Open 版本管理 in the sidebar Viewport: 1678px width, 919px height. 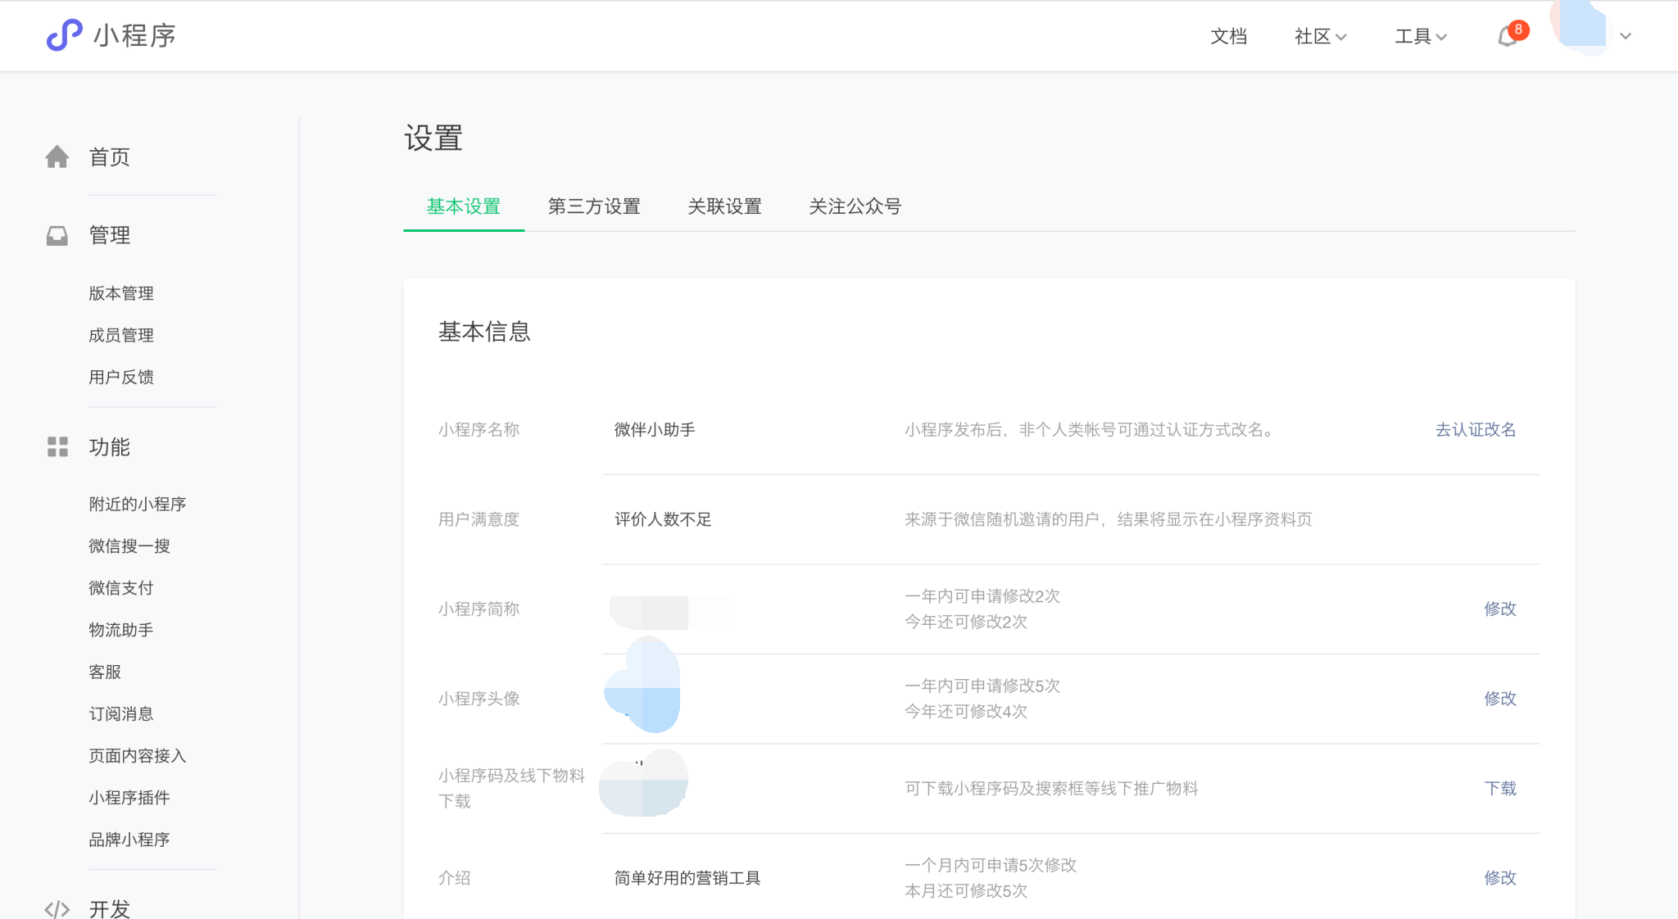pyautogui.click(x=121, y=293)
